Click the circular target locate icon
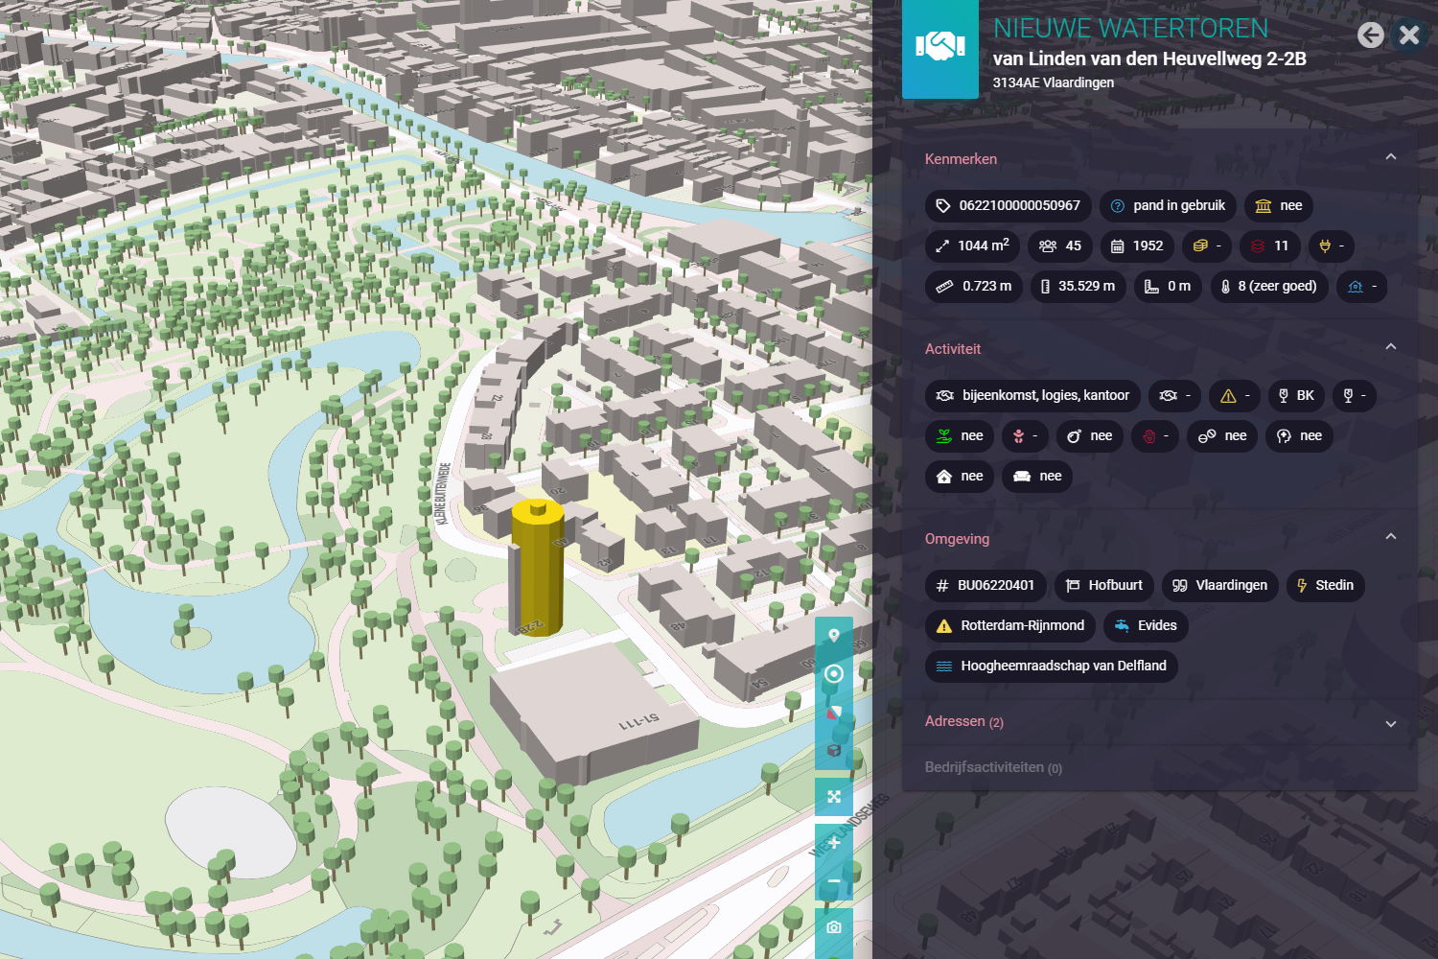This screenshot has width=1438, height=959. 834,673
